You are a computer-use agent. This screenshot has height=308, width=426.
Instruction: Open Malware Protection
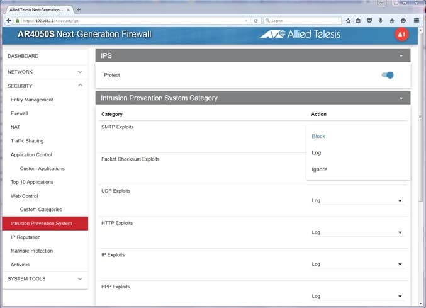pos(31,251)
